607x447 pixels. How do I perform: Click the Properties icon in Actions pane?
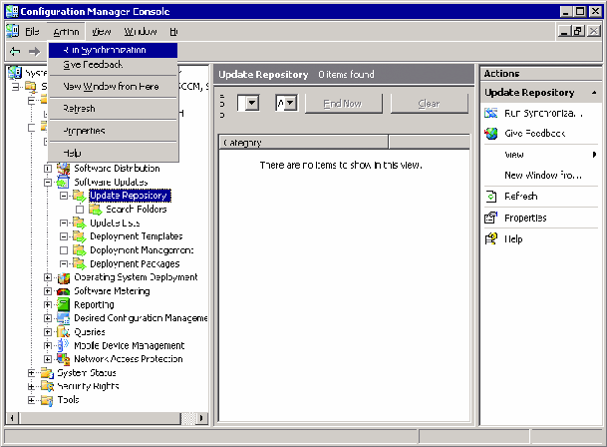490,218
